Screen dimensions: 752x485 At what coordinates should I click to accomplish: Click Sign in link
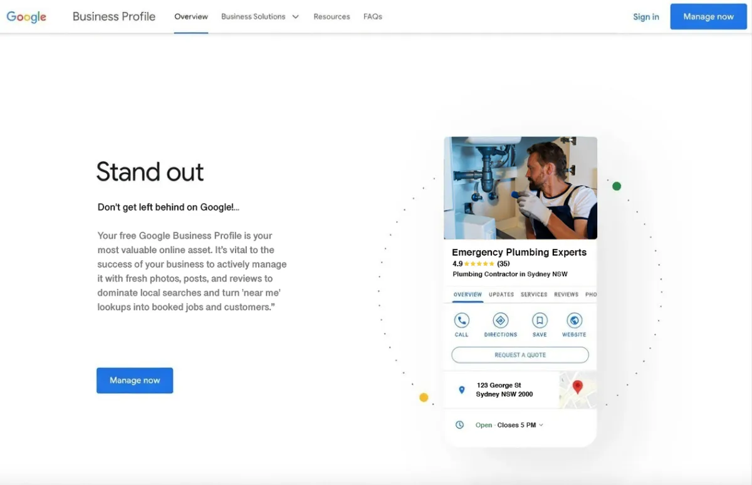click(646, 17)
